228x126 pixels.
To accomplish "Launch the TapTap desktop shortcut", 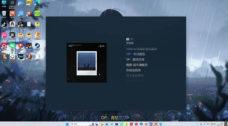I will coord(21,57).
